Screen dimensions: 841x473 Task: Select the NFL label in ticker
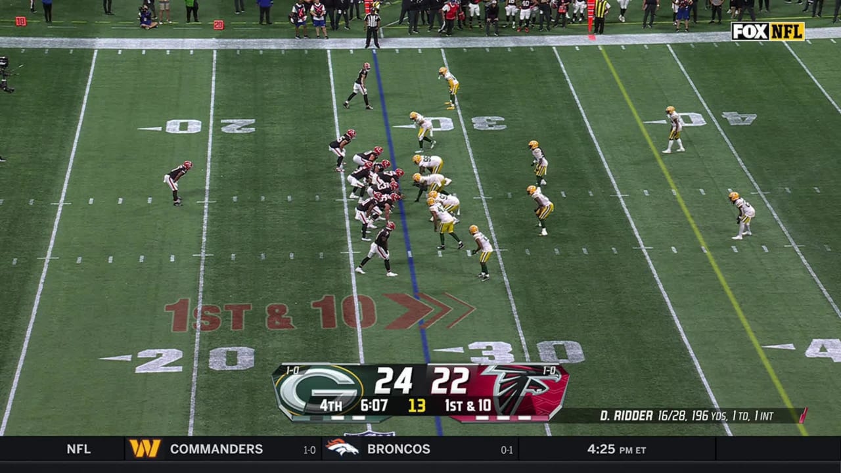78,449
